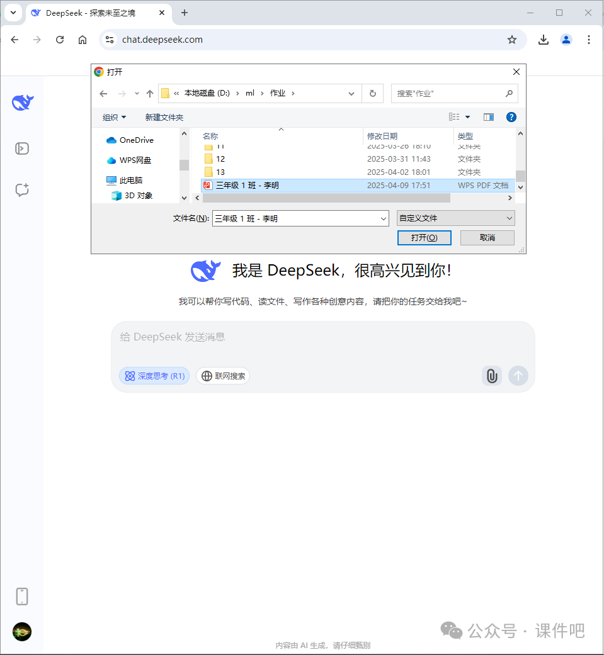Open the help icon in the Open dialog
Viewport: 604px width, 655px height.
click(511, 116)
